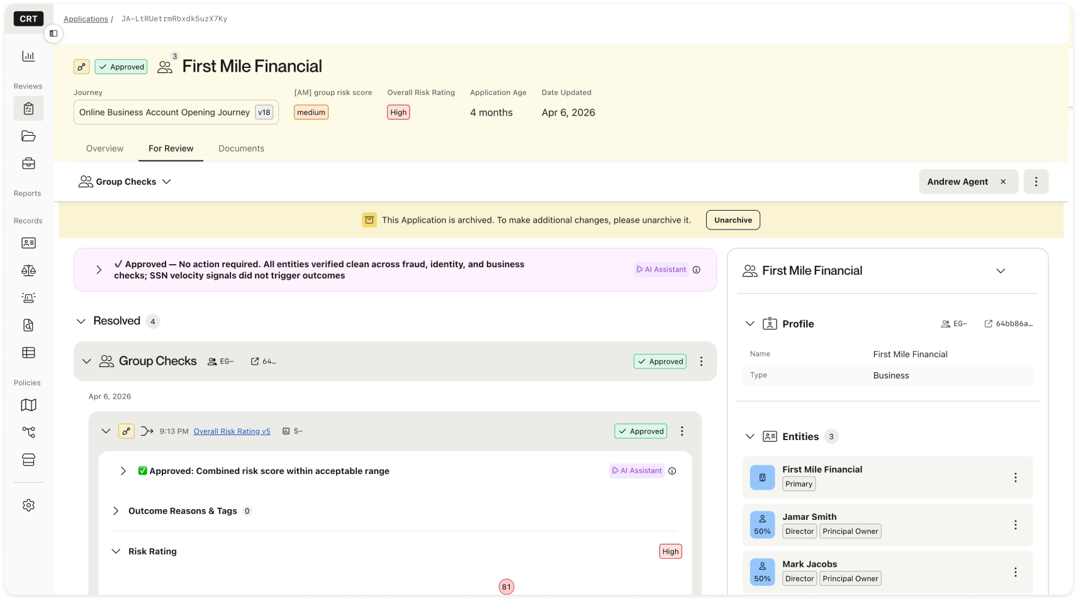This screenshot has height=601, width=1078.
Task: Click the yellow link icon beside Approved badge
Action: 82,67
